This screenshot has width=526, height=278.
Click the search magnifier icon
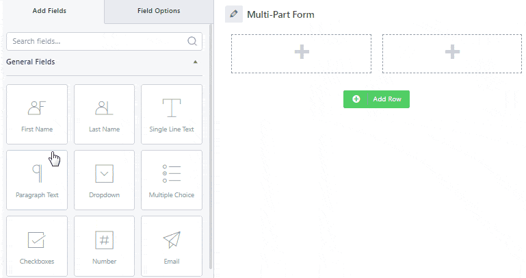[x=192, y=41]
